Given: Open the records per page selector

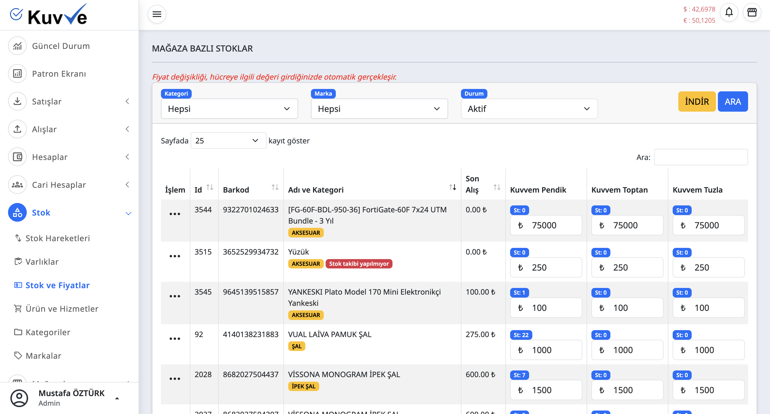Looking at the screenshot, I should point(228,141).
